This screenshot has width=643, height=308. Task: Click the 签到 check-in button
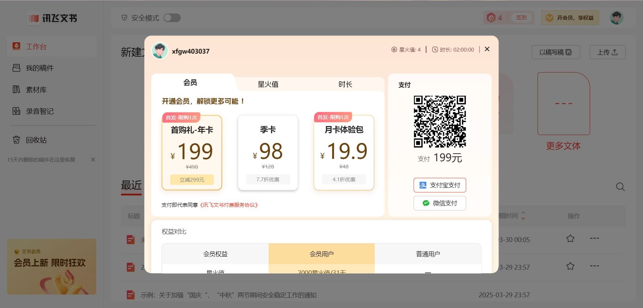[x=521, y=18]
